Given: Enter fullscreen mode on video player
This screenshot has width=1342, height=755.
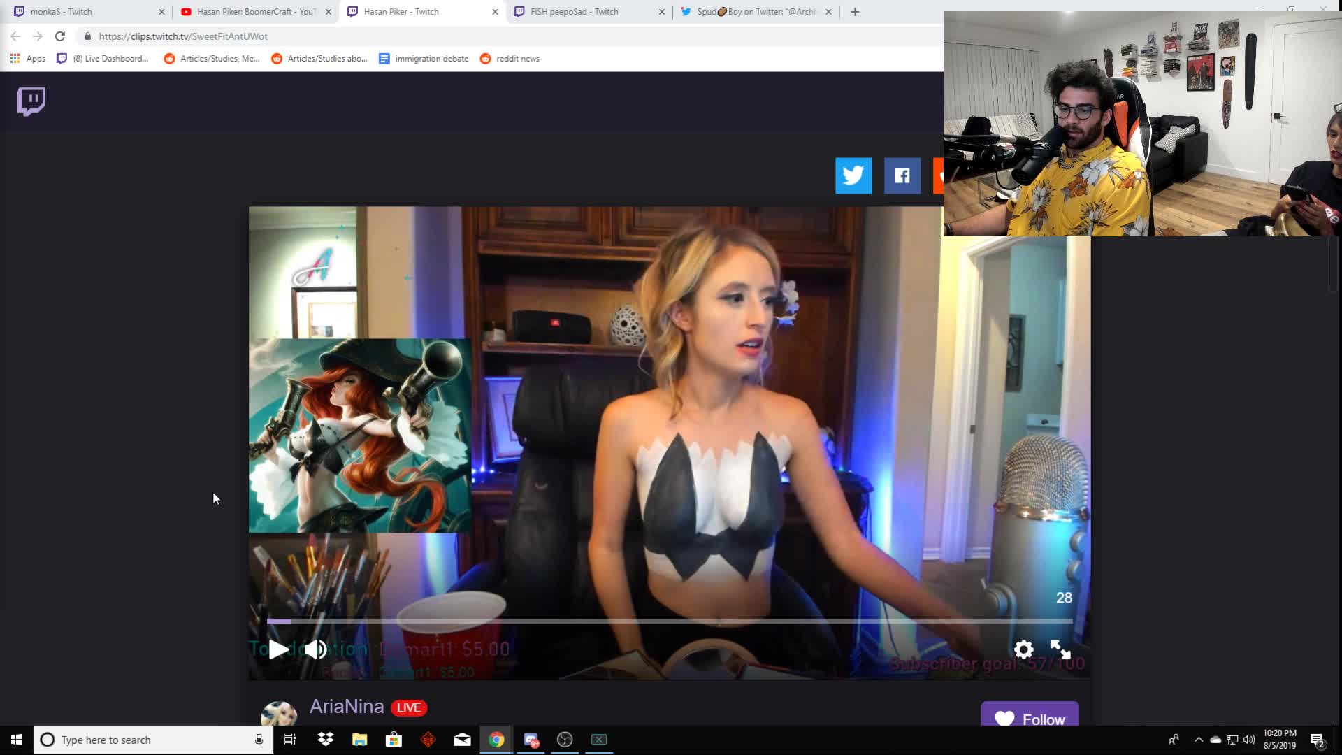Looking at the screenshot, I should [1060, 649].
